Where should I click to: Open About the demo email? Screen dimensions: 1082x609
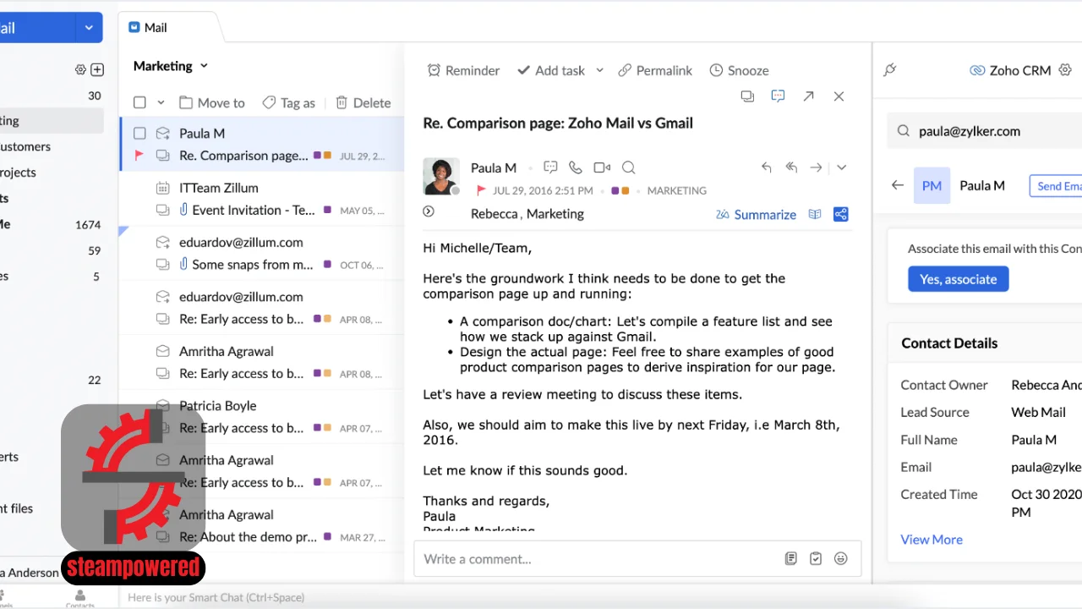(x=262, y=525)
